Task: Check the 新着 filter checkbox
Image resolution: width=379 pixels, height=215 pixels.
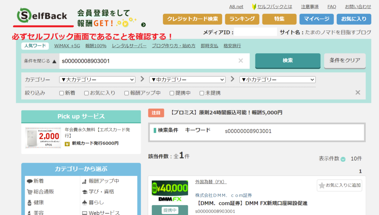Action: pos(62,93)
